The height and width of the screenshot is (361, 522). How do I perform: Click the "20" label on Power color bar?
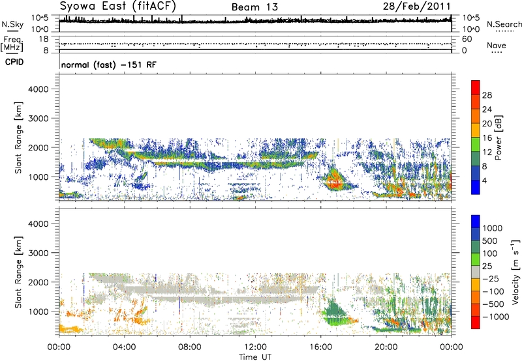coord(487,124)
